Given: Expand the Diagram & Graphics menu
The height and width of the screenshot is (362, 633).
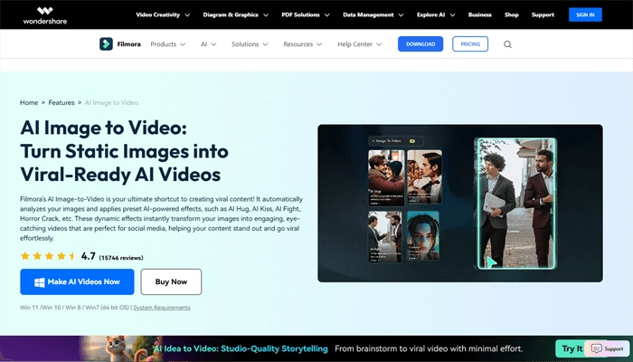Looking at the screenshot, I should (x=235, y=15).
